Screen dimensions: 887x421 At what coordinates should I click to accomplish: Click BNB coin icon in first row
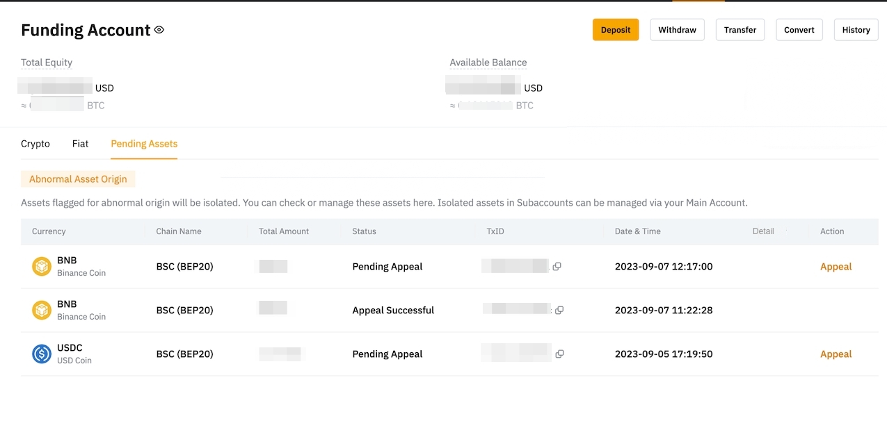pos(42,267)
